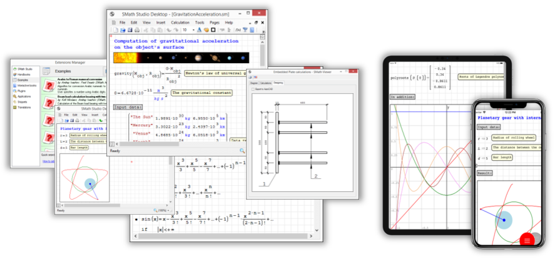The height and width of the screenshot is (259, 555).
Task: Open Insert menu in GravitationAcceleration window
Action: click(161, 23)
